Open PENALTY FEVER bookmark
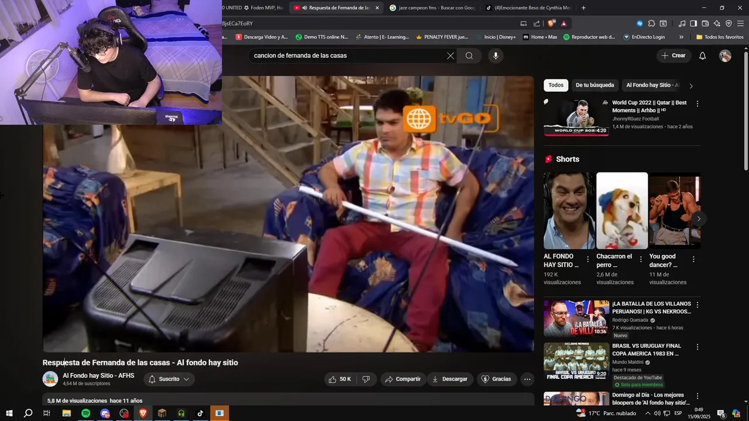Screen dimensions: 749x421 pos(442,37)
